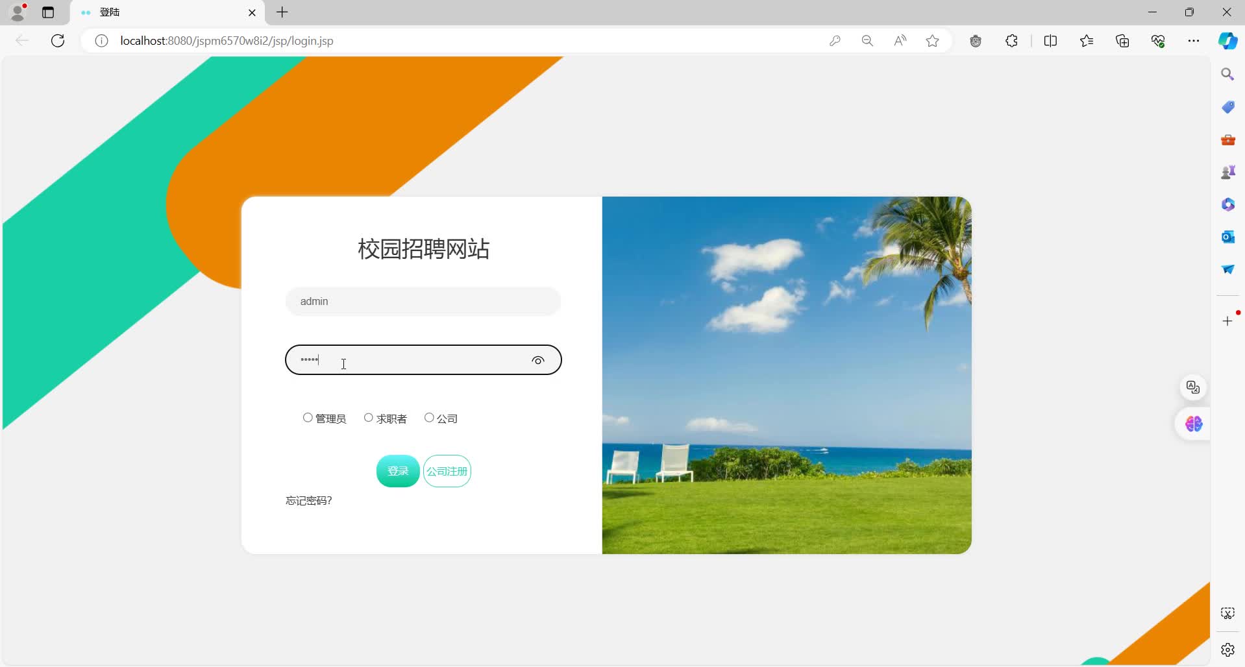Open the Copilot icon
The height and width of the screenshot is (667, 1245).
[x=1227, y=41]
